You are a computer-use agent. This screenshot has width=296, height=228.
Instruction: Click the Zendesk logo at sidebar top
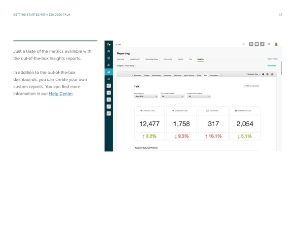108,44
